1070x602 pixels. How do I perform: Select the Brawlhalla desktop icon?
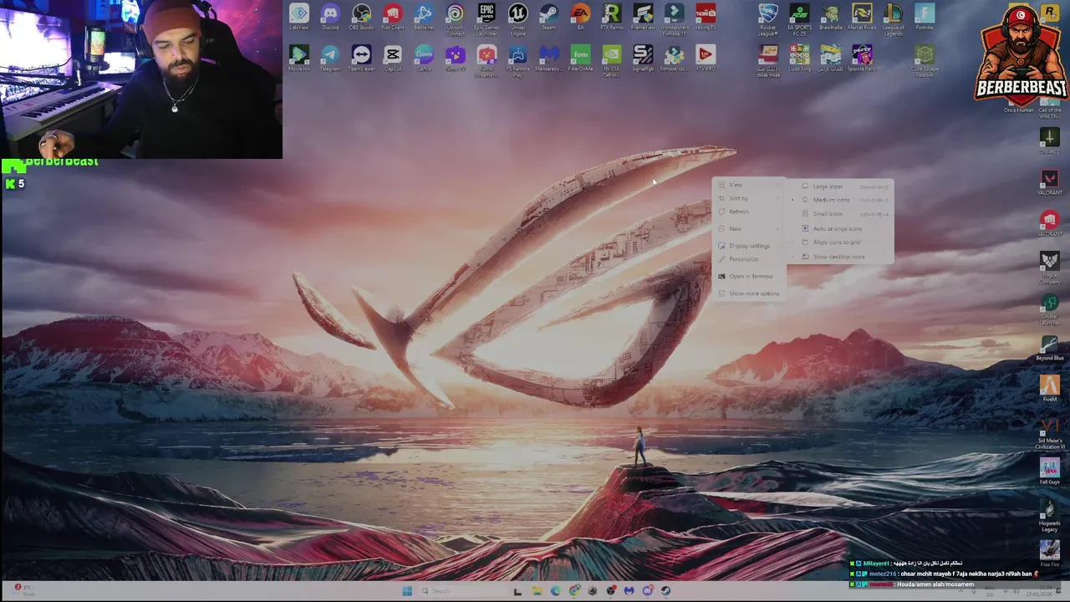point(830,17)
